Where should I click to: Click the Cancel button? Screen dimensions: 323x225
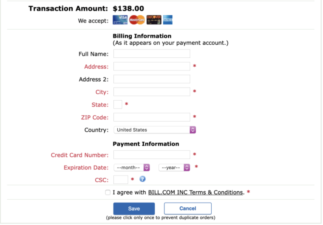tap(188, 208)
